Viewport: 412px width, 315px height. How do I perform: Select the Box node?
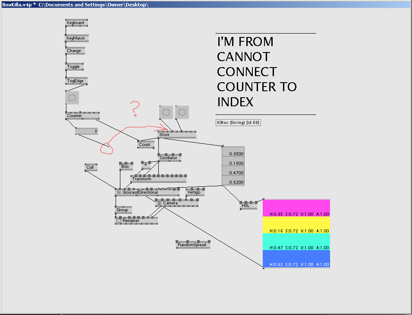pos(126,167)
